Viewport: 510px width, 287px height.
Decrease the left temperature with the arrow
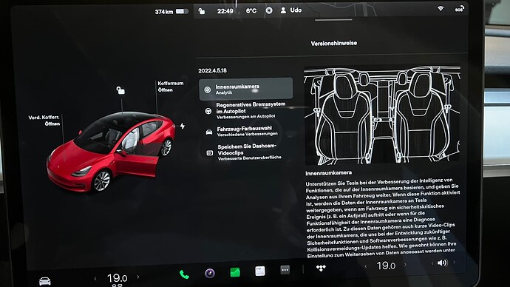pyautogui.click(x=95, y=279)
